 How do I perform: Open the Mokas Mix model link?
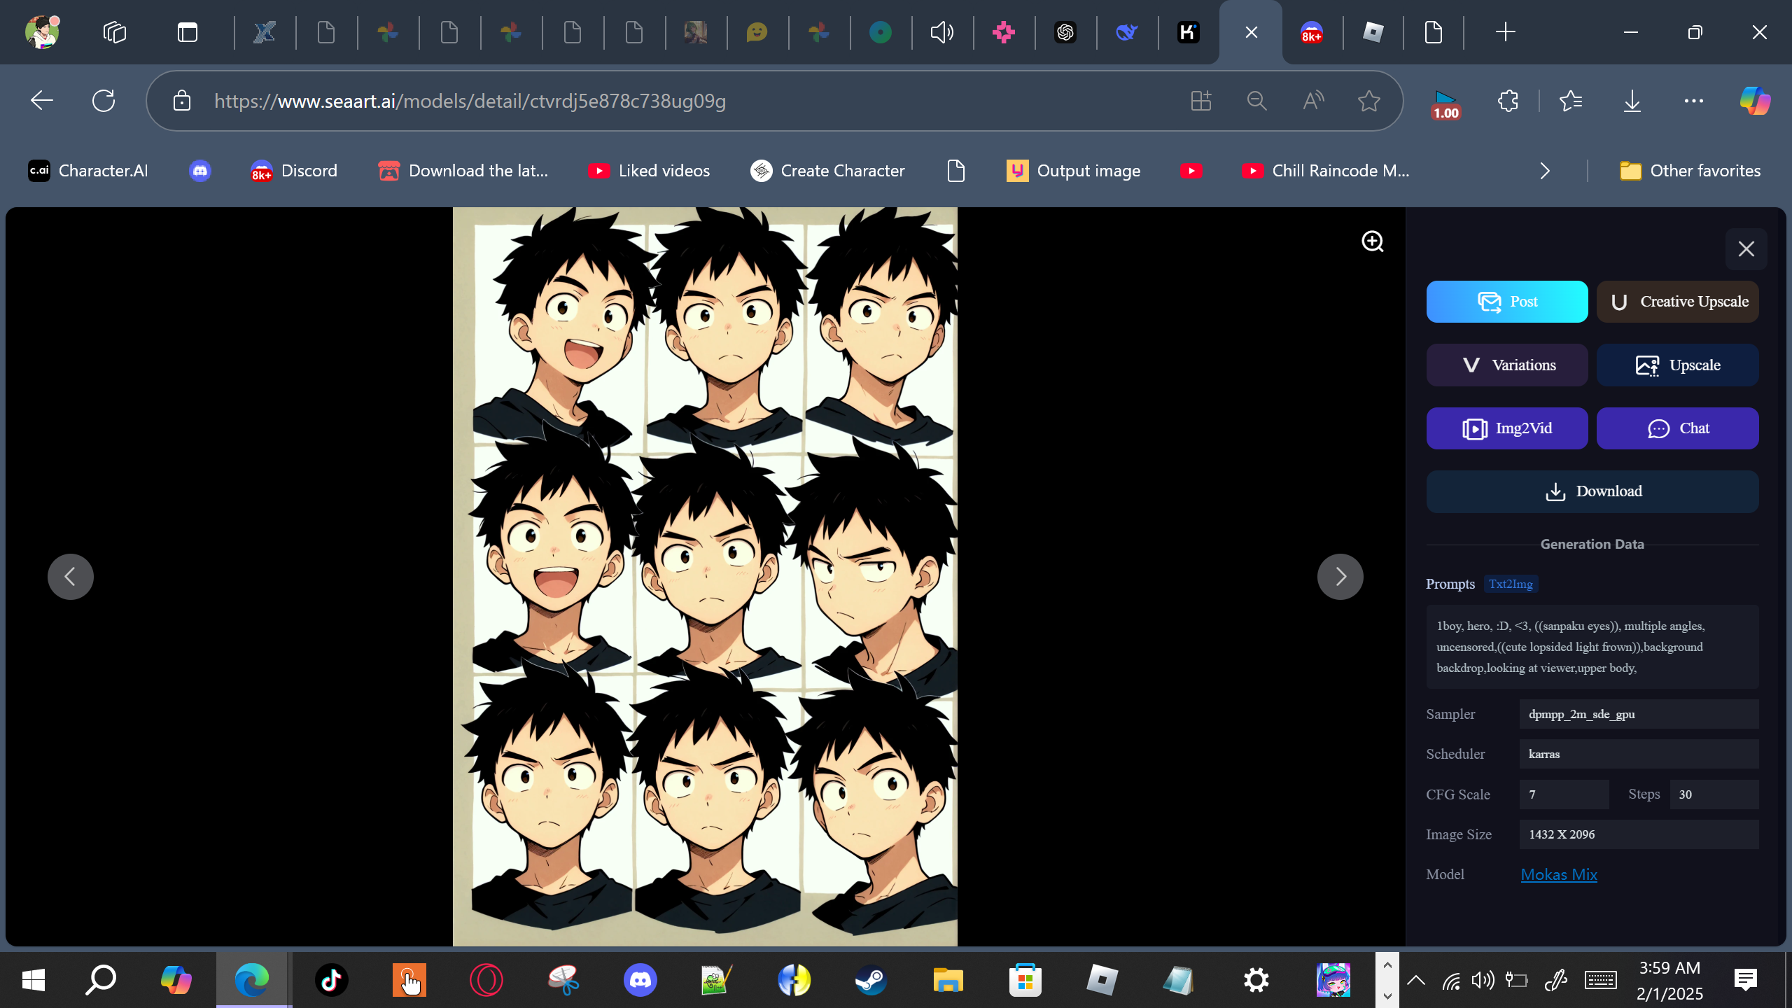(x=1558, y=874)
